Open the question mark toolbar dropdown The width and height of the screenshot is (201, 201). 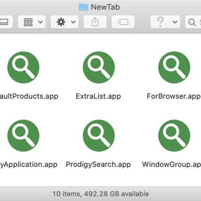coord(165,22)
